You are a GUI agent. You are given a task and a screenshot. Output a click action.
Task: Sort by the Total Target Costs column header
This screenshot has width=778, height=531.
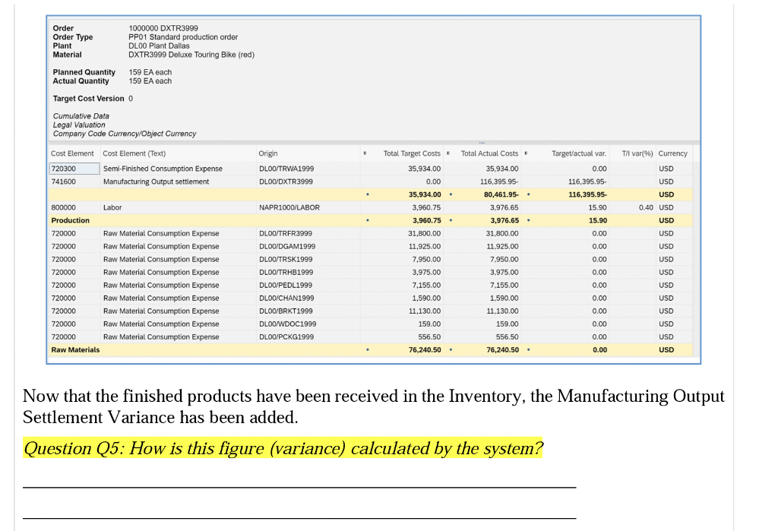pyautogui.click(x=413, y=153)
